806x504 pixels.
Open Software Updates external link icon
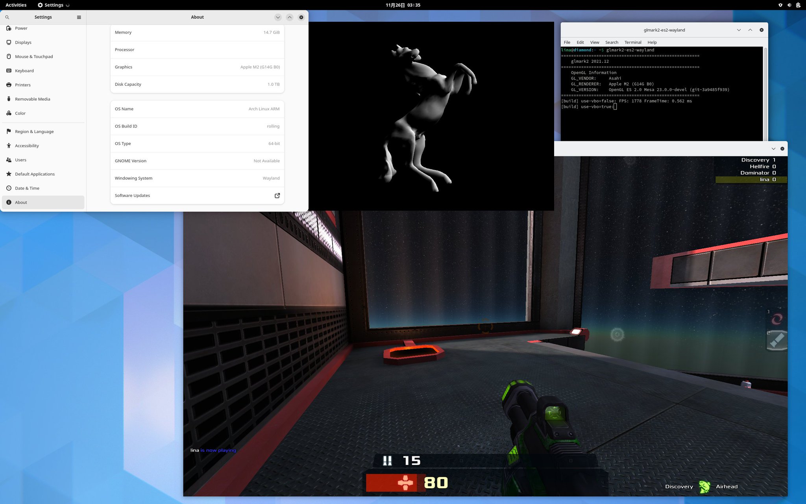point(277,196)
